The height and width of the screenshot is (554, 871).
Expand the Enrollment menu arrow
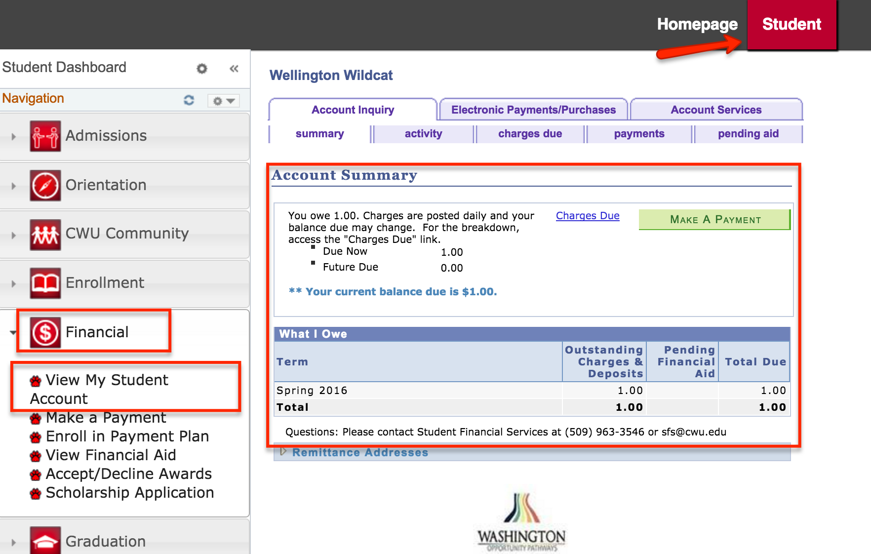14,284
